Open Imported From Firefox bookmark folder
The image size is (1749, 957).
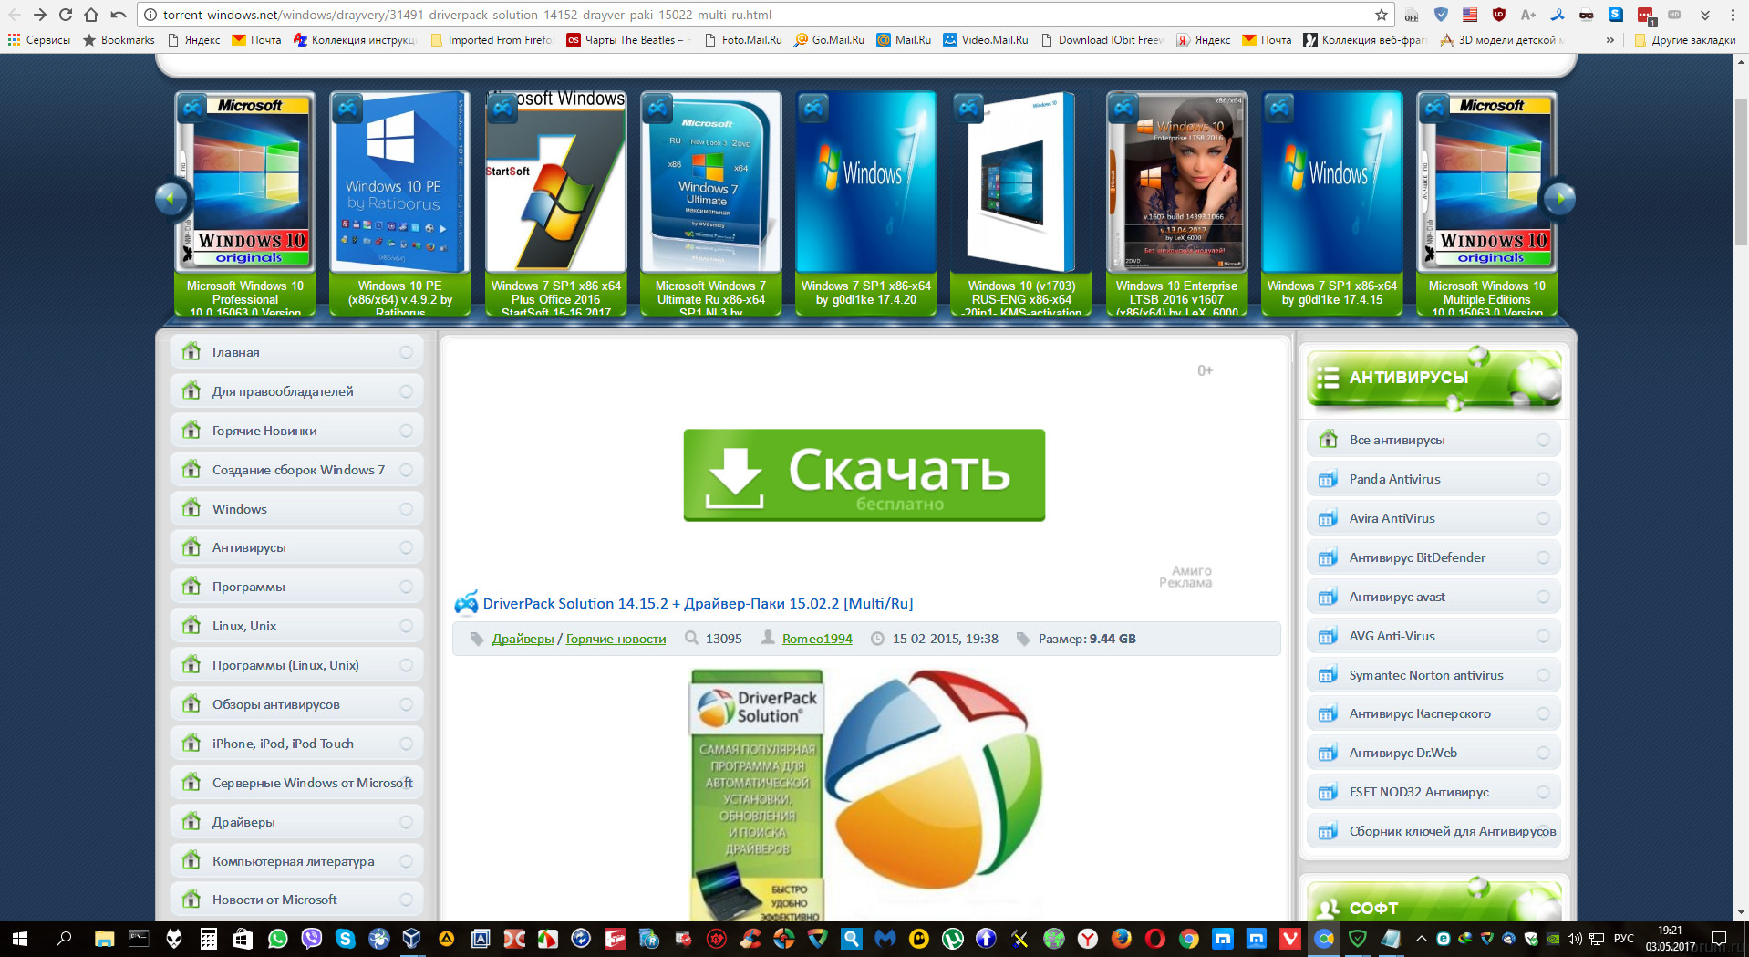491,40
